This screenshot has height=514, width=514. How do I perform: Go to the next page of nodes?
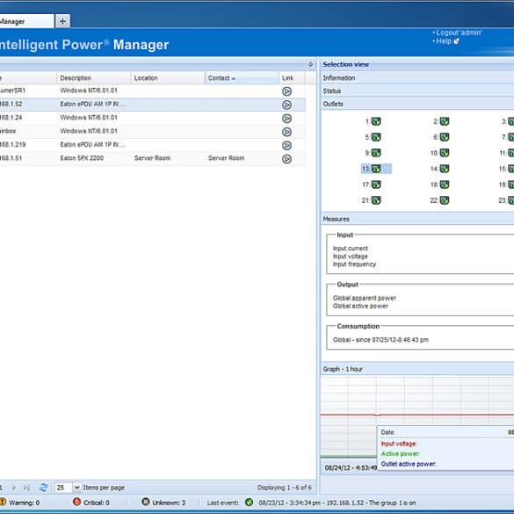tap(14, 488)
